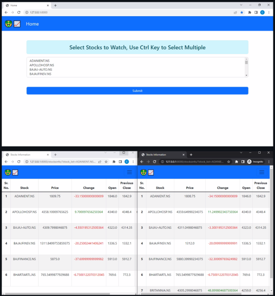The width and height of the screenshot is (275, 296).
Task: Click forward arrow in top Home window
Action: point(13,13)
